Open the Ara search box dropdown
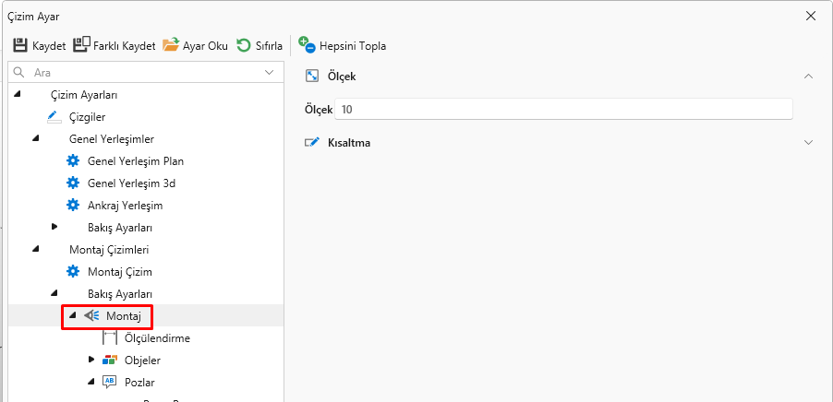Viewport: 833px width, 402px height. point(269,72)
